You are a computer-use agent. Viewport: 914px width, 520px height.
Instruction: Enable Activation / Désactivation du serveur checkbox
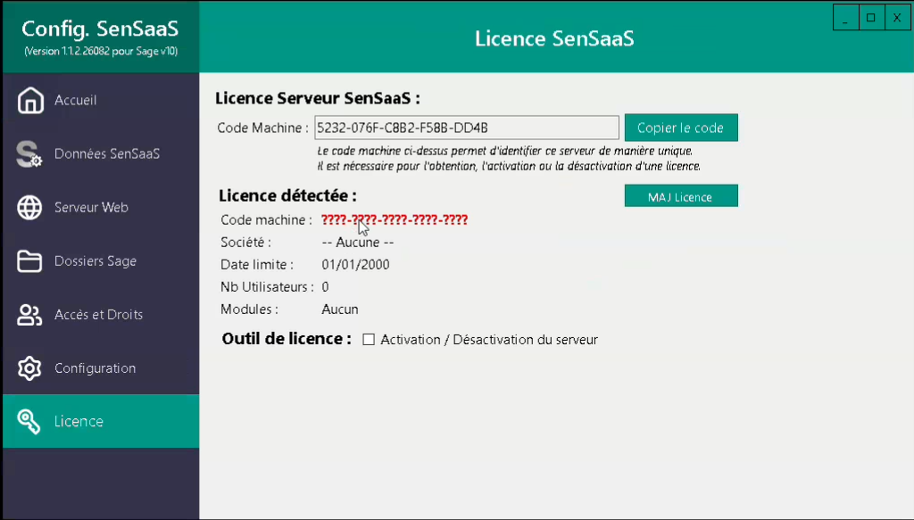click(x=369, y=340)
